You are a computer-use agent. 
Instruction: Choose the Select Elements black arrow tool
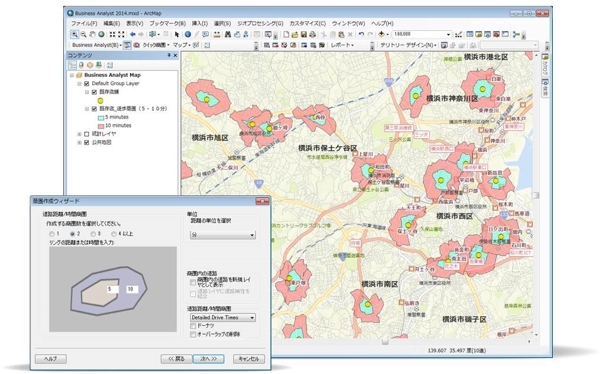point(177,35)
